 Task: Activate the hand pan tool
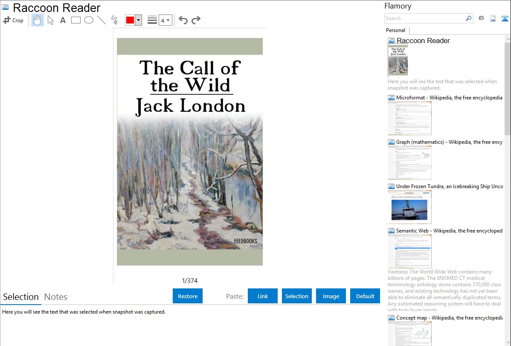tap(38, 20)
